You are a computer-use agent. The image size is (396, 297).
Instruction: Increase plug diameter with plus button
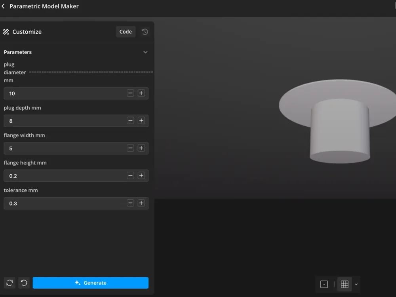coord(141,93)
